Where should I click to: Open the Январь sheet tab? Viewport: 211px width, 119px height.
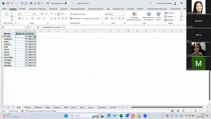(x=27, y=107)
